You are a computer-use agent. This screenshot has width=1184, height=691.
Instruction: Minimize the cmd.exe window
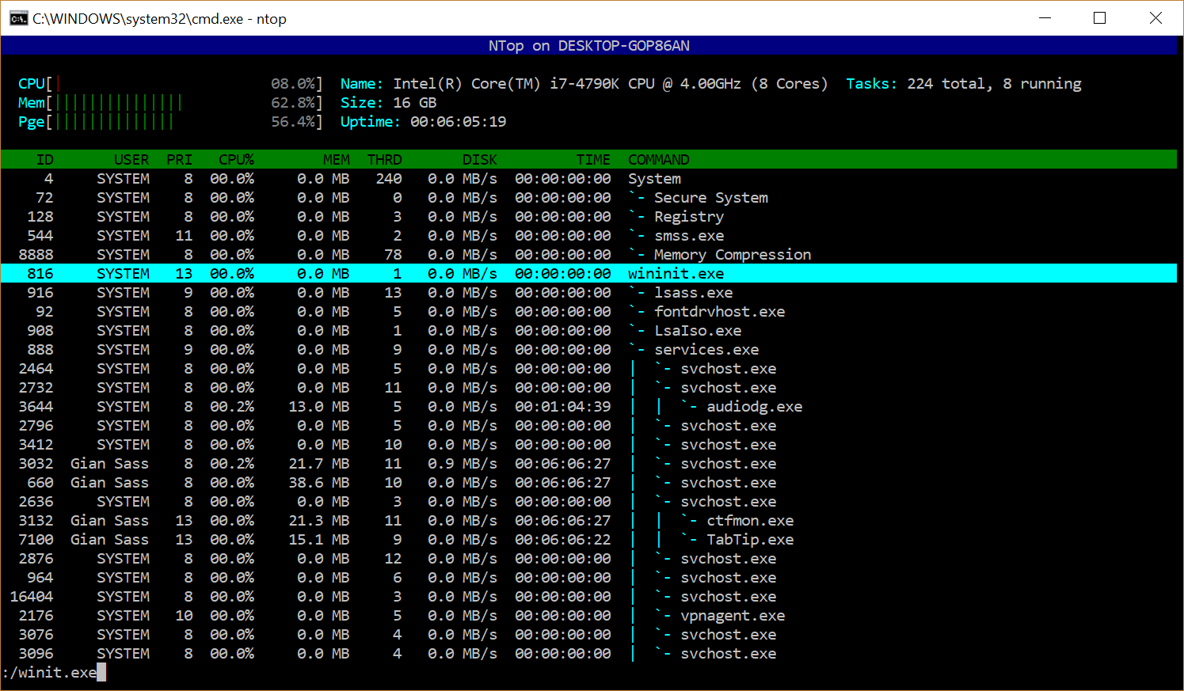(x=1045, y=18)
